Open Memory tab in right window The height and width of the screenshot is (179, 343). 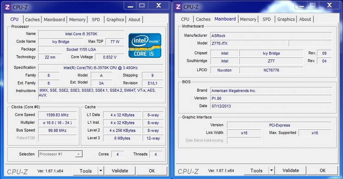248,19
